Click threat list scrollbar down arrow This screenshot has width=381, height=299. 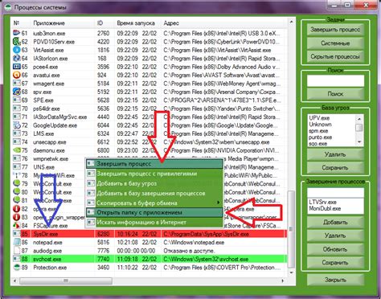(359, 141)
